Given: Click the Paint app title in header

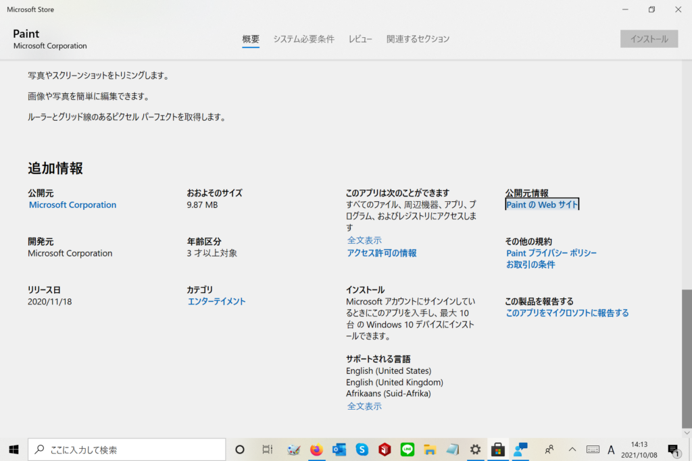Looking at the screenshot, I should tap(26, 34).
